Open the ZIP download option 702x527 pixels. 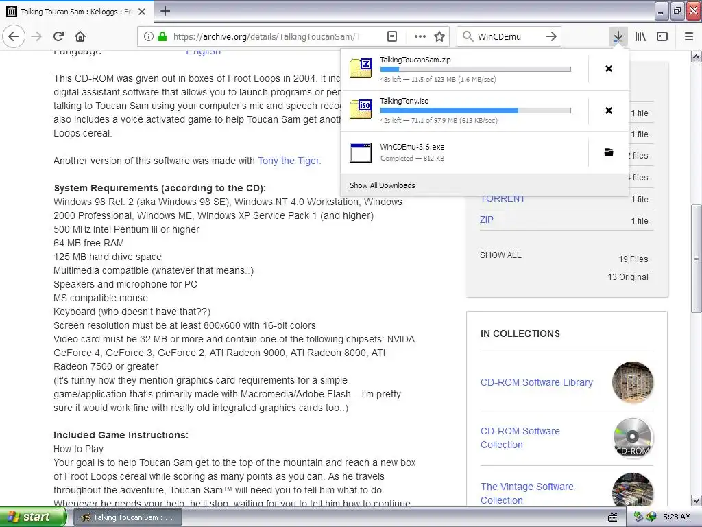pyautogui.click(x=487, y=220)
